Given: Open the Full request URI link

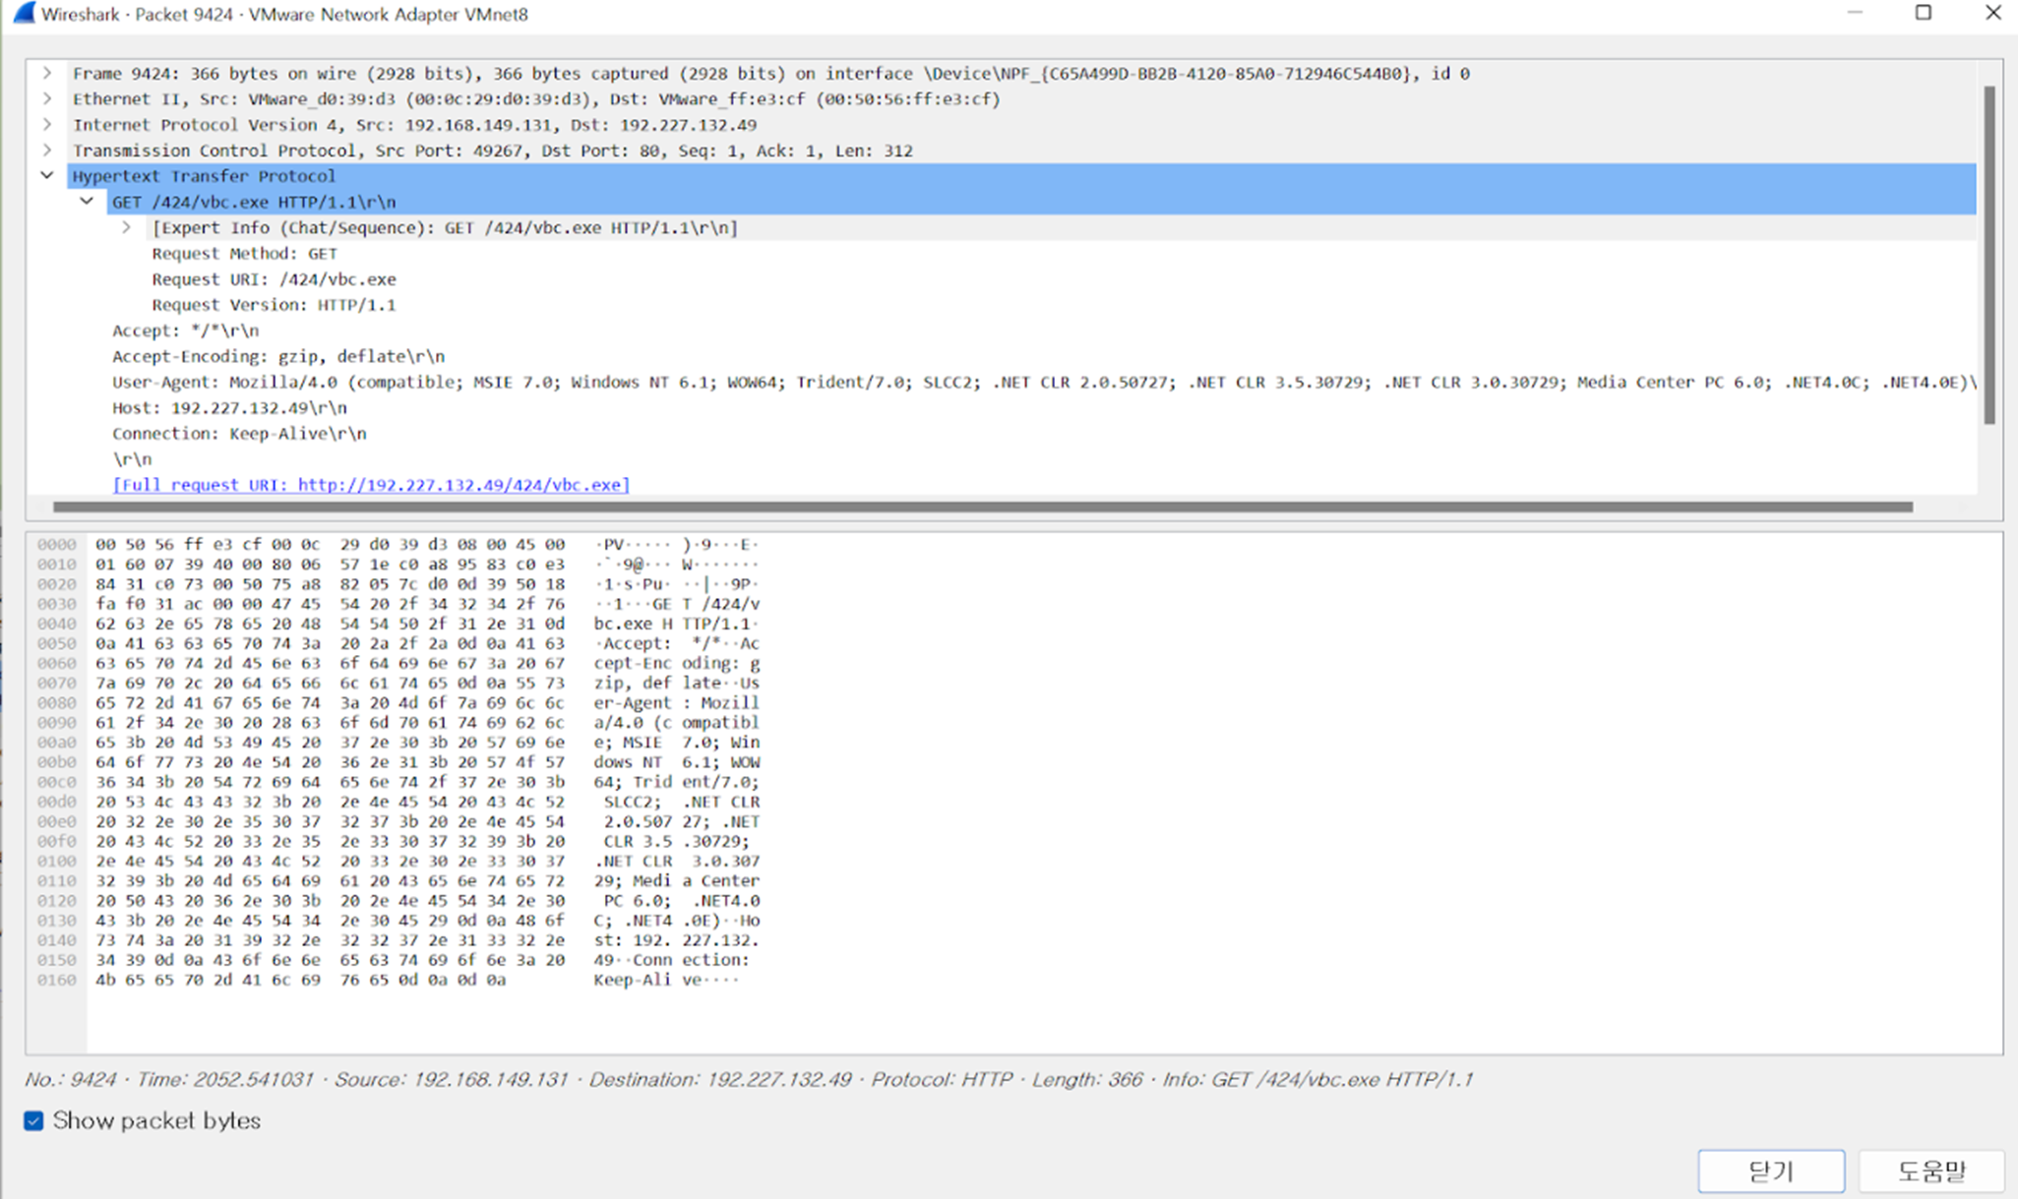Looking at the screenshot, I should point(371,485).
